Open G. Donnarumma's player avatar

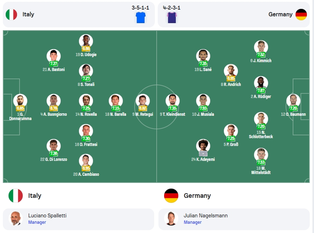(20, 101)
